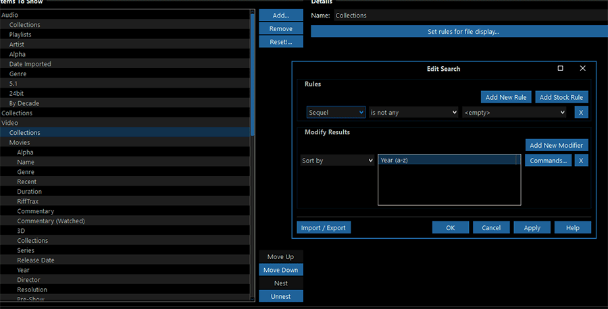The image size is (608, 309).
Task: Click the Name field containing Collections
Action: (x=471, y=16)
